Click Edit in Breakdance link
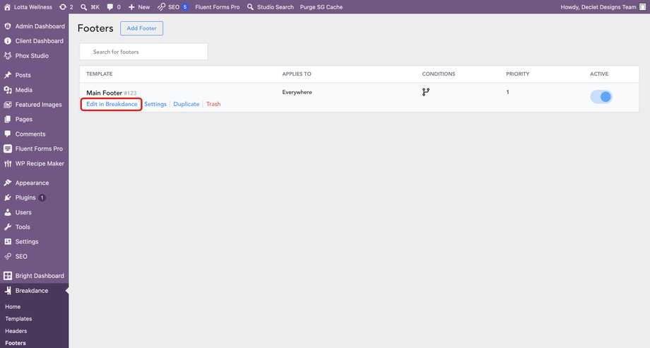The height and width of the screenshot is (348, 650). click(112, 104)
